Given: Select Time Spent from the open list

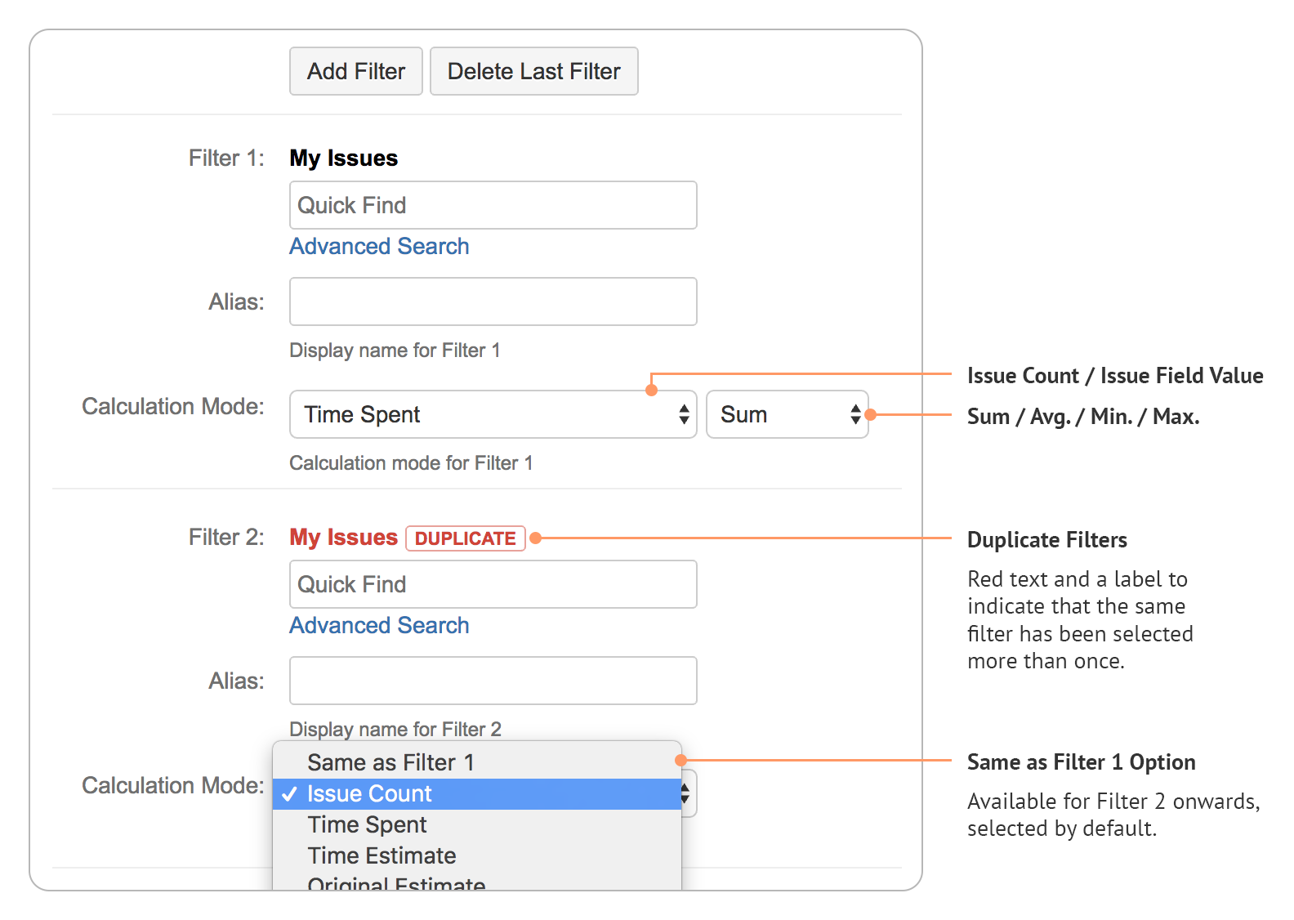Looking at the screenshot, I should point(367,824).
